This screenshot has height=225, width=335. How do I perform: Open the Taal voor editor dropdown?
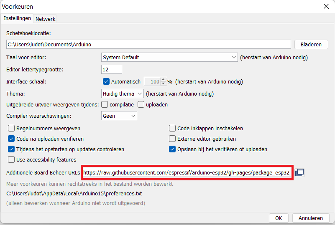(x=169, y=57)
